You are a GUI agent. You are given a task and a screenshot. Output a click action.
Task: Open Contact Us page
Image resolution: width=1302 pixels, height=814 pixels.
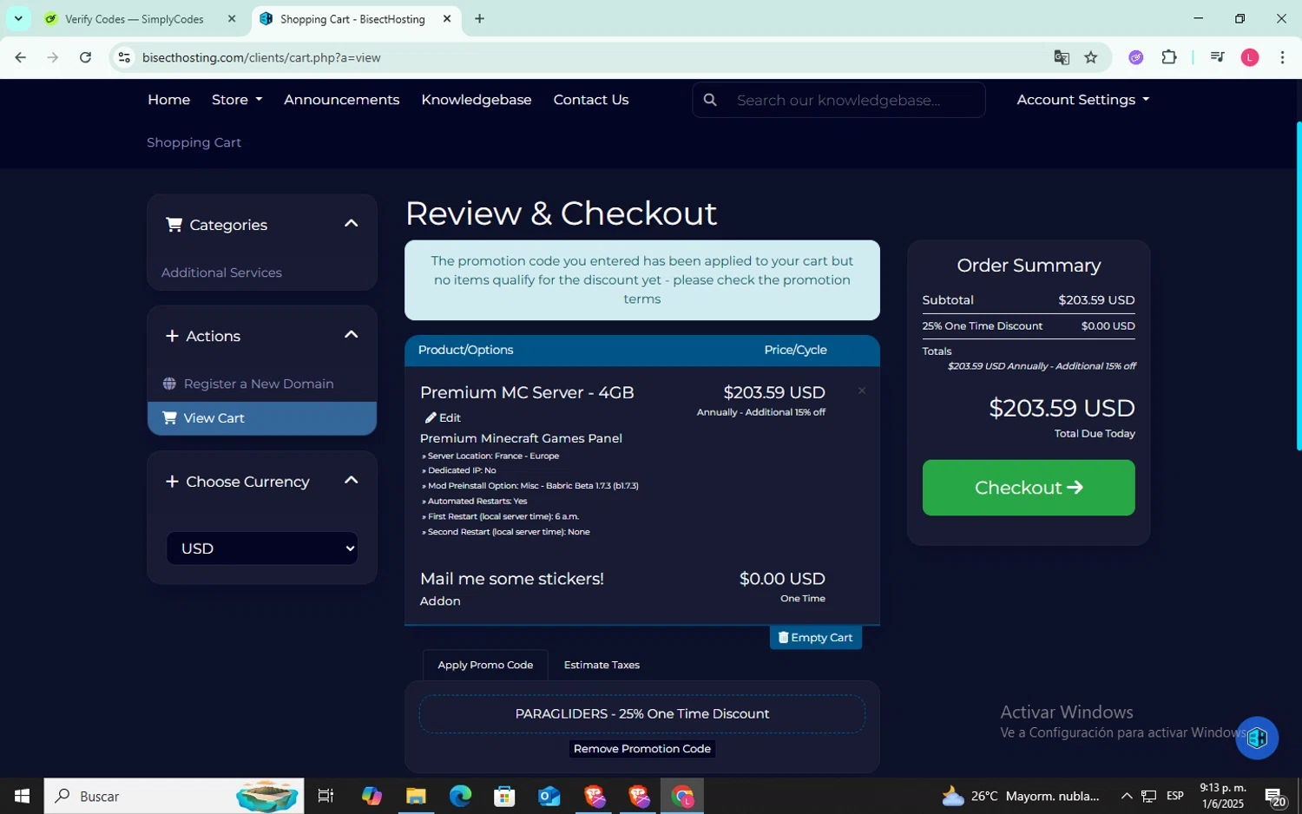591,100
